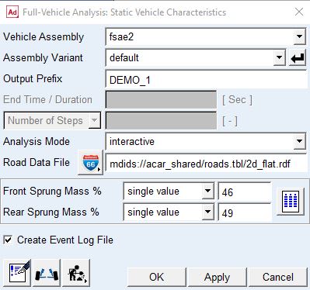Open Rear Sprung Mass % type dropdown
Image resolution: width=310 pixels, height=290 pixels.
click(x=208, y=212)
